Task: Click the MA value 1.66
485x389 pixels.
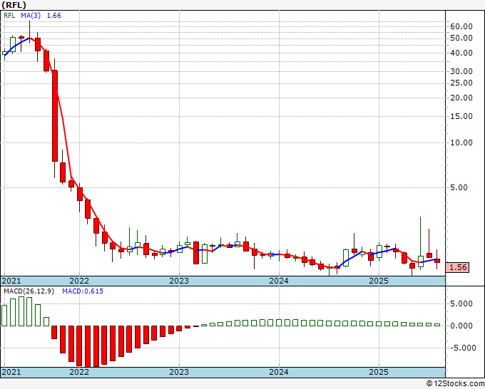Action: point(53,16)
